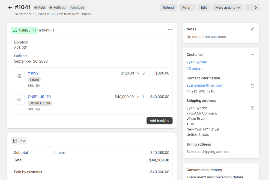
Task: Click the Fulfilled status badge
Action: click(58, 7)
